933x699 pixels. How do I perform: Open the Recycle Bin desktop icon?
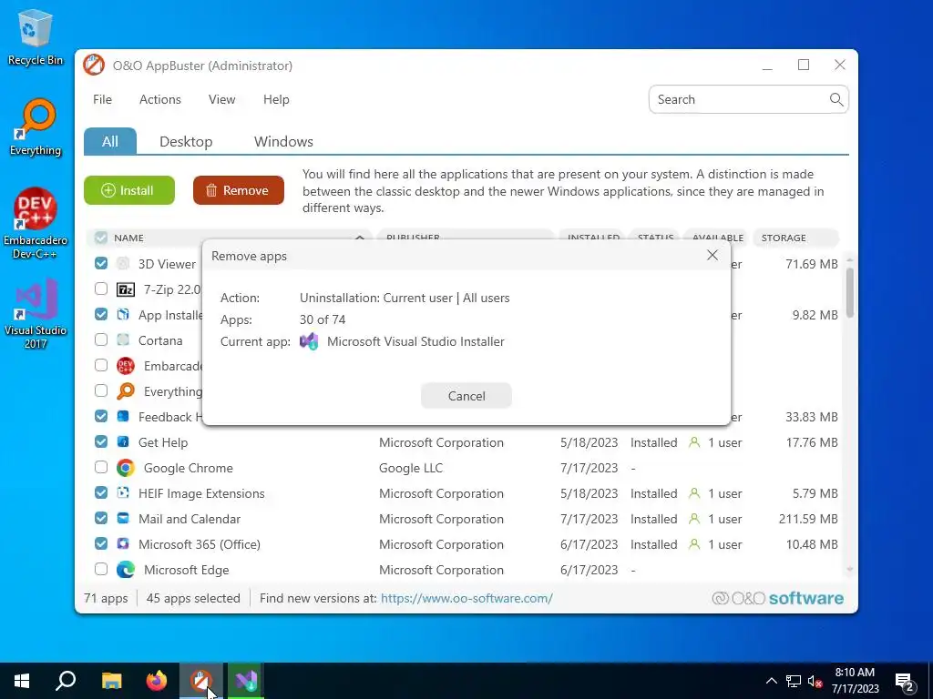click(36, 37)
